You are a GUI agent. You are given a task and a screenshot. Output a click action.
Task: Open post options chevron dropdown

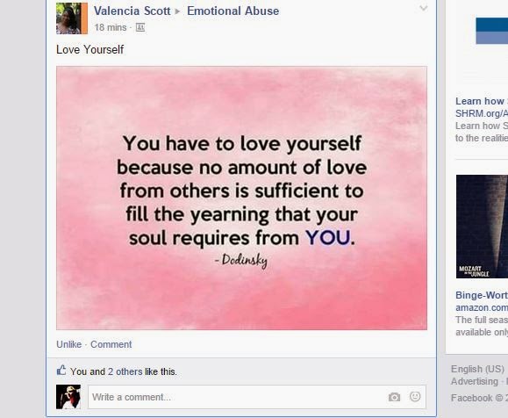(x=424, y=8)
